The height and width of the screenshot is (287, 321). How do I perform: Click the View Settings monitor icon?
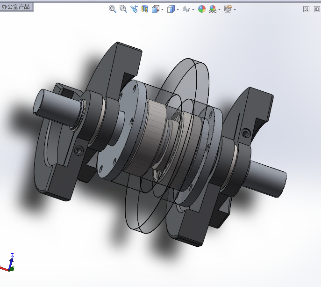point(228,9)
